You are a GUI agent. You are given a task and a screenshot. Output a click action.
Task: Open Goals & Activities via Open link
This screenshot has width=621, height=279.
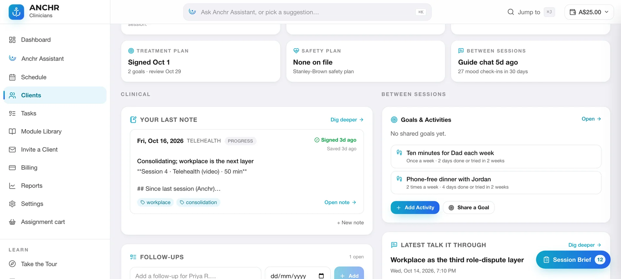pyautogui.click(x=591, y=119)
